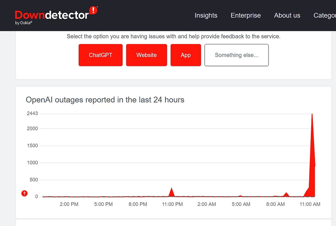Click the small spike near 11:00 PM
The height and width of the screenshot is (226, 336).
171,193
